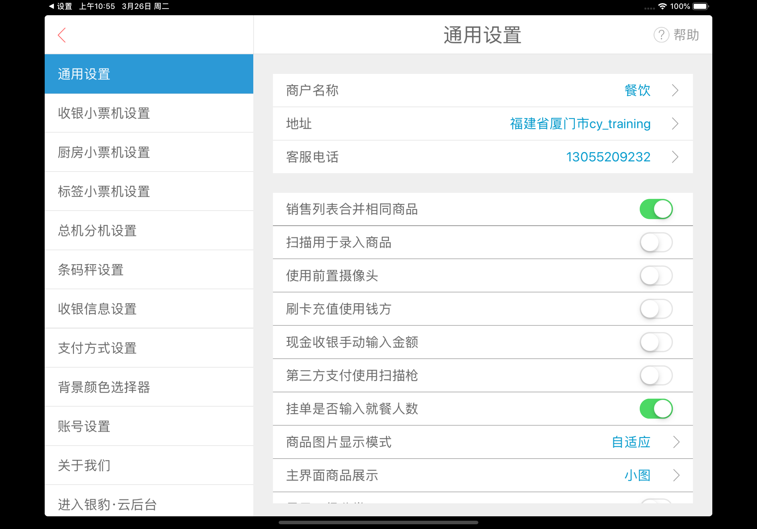
Task: Open 支付方式设置 menu item
Action: (x=97, y=348)
